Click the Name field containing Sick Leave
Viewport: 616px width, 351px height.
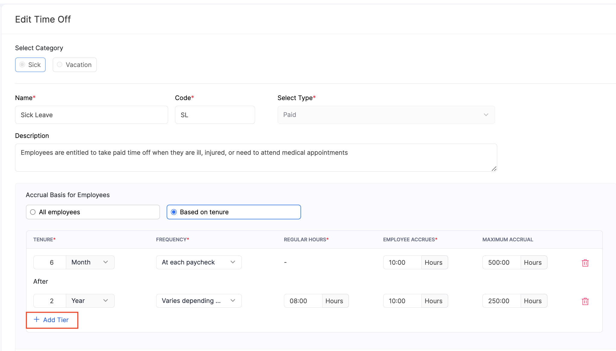(91, 115)
